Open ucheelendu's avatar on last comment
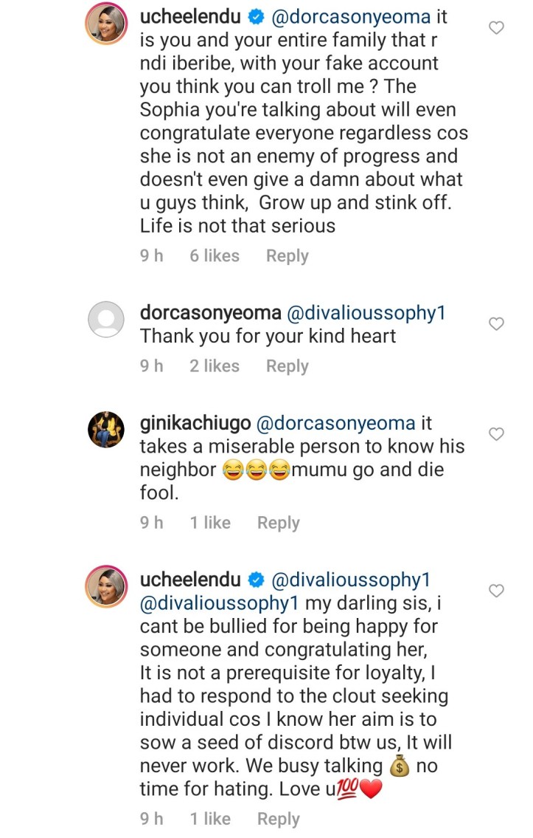The image size is (533, 838). click(x=105, y=587)
